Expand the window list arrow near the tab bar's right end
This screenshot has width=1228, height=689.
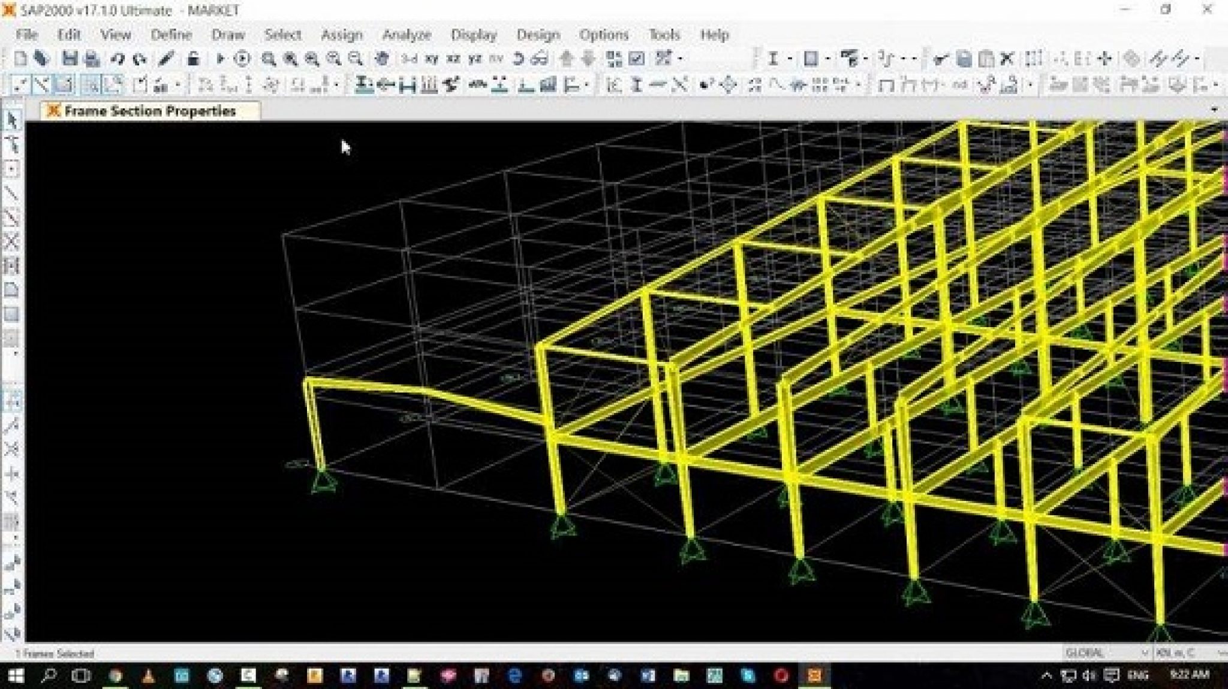pos(1214,110)
